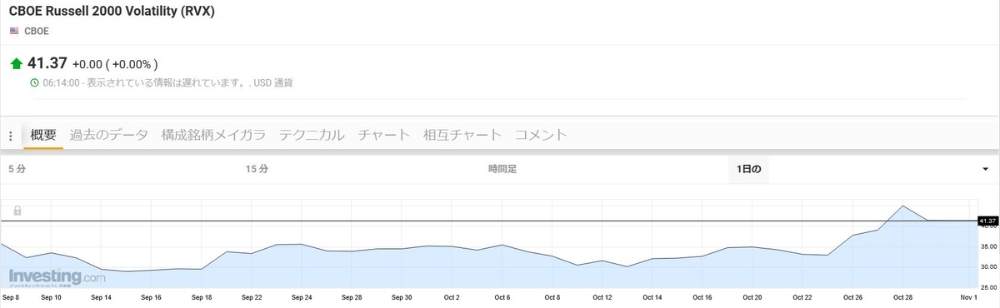Open the 相互チャート tab
1000x308 pixels.
pos(462,135)
